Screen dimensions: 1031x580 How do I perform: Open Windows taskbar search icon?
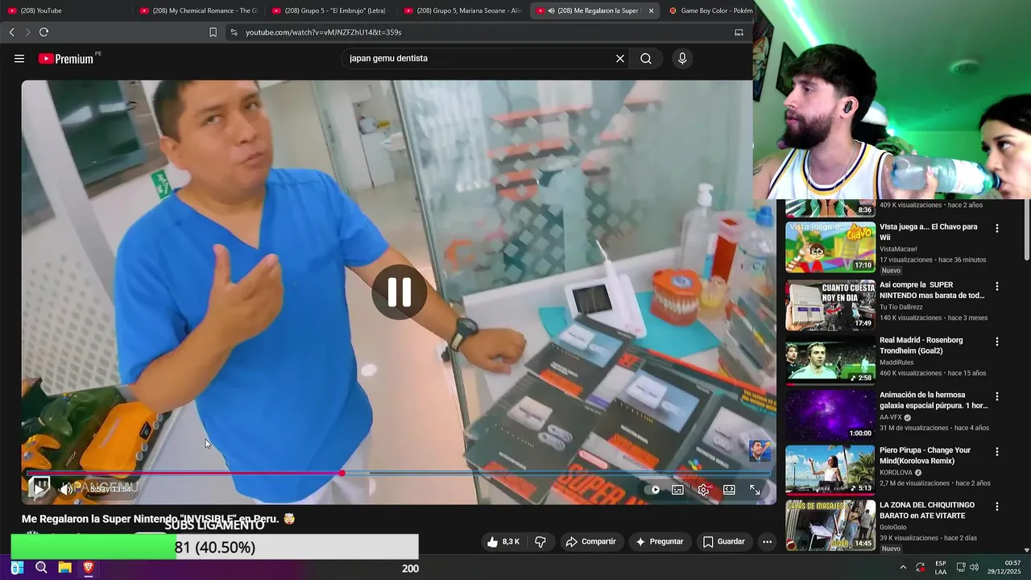point(41,568)
